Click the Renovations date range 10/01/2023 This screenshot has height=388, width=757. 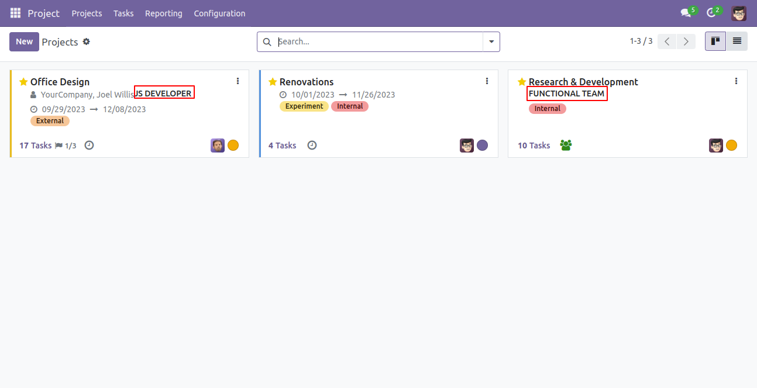343,95
